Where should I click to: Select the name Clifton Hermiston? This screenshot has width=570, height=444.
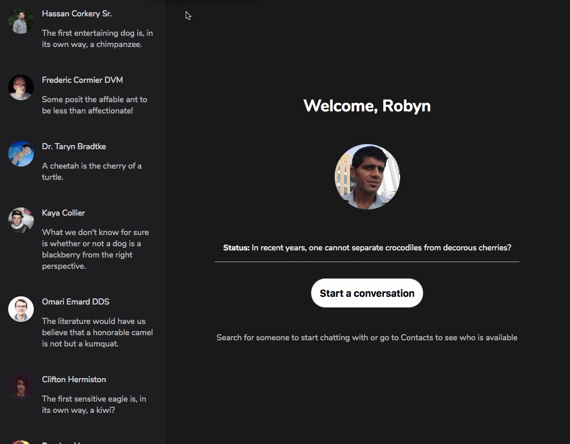pos(74,380)
